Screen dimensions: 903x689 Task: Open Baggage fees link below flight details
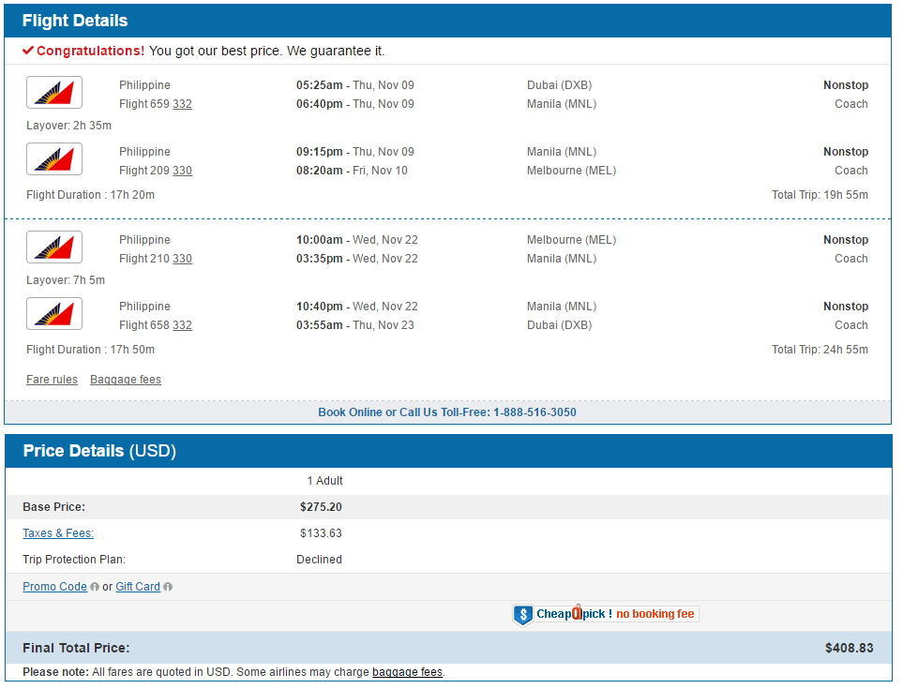pos(126,380)
